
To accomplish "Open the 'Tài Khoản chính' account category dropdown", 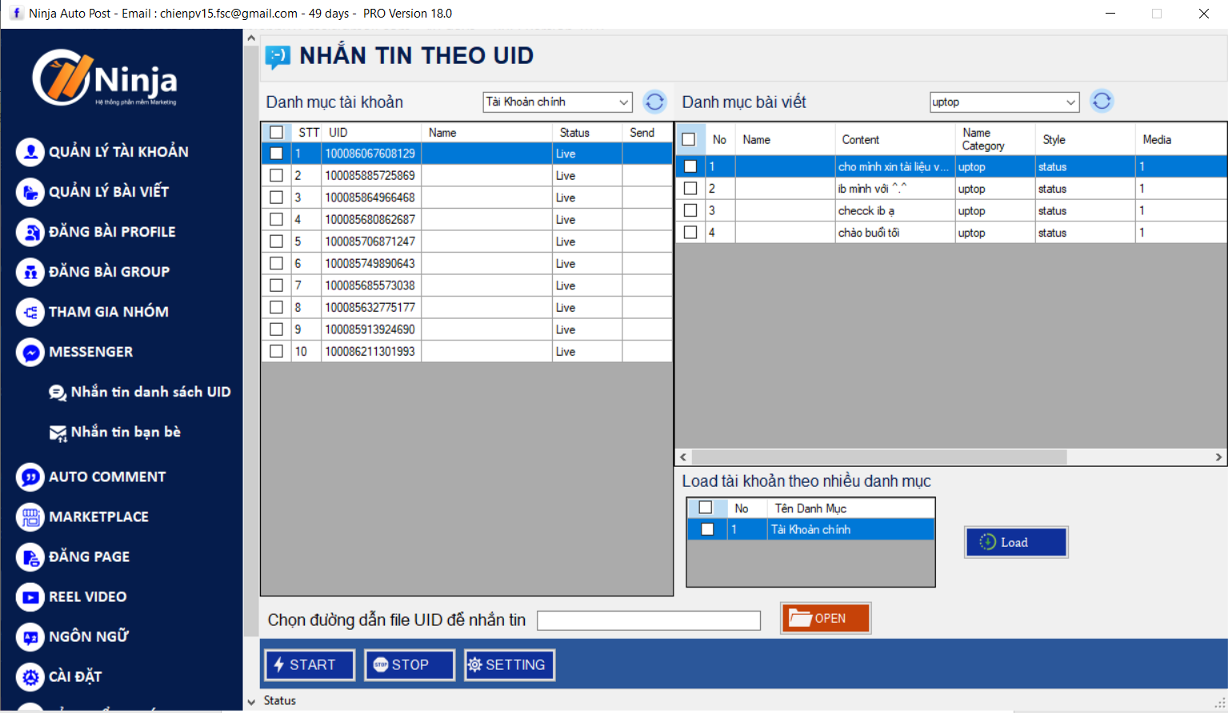I will coord(558,102).
